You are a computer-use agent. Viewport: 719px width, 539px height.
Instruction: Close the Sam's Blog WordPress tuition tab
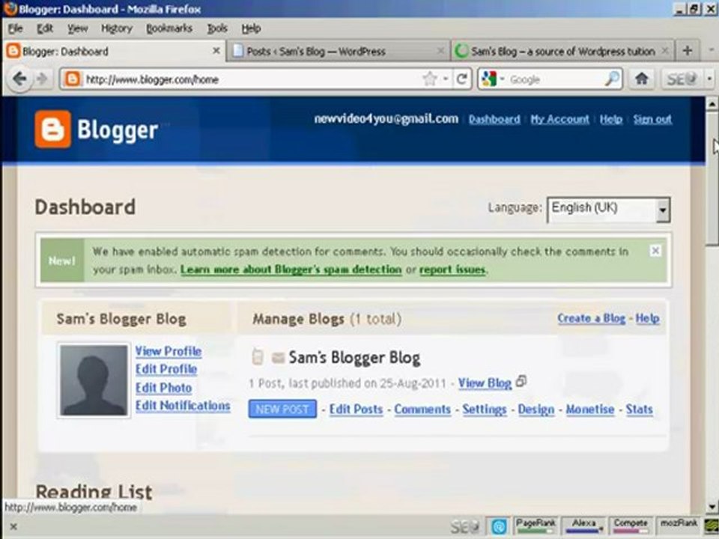[664, 51]
